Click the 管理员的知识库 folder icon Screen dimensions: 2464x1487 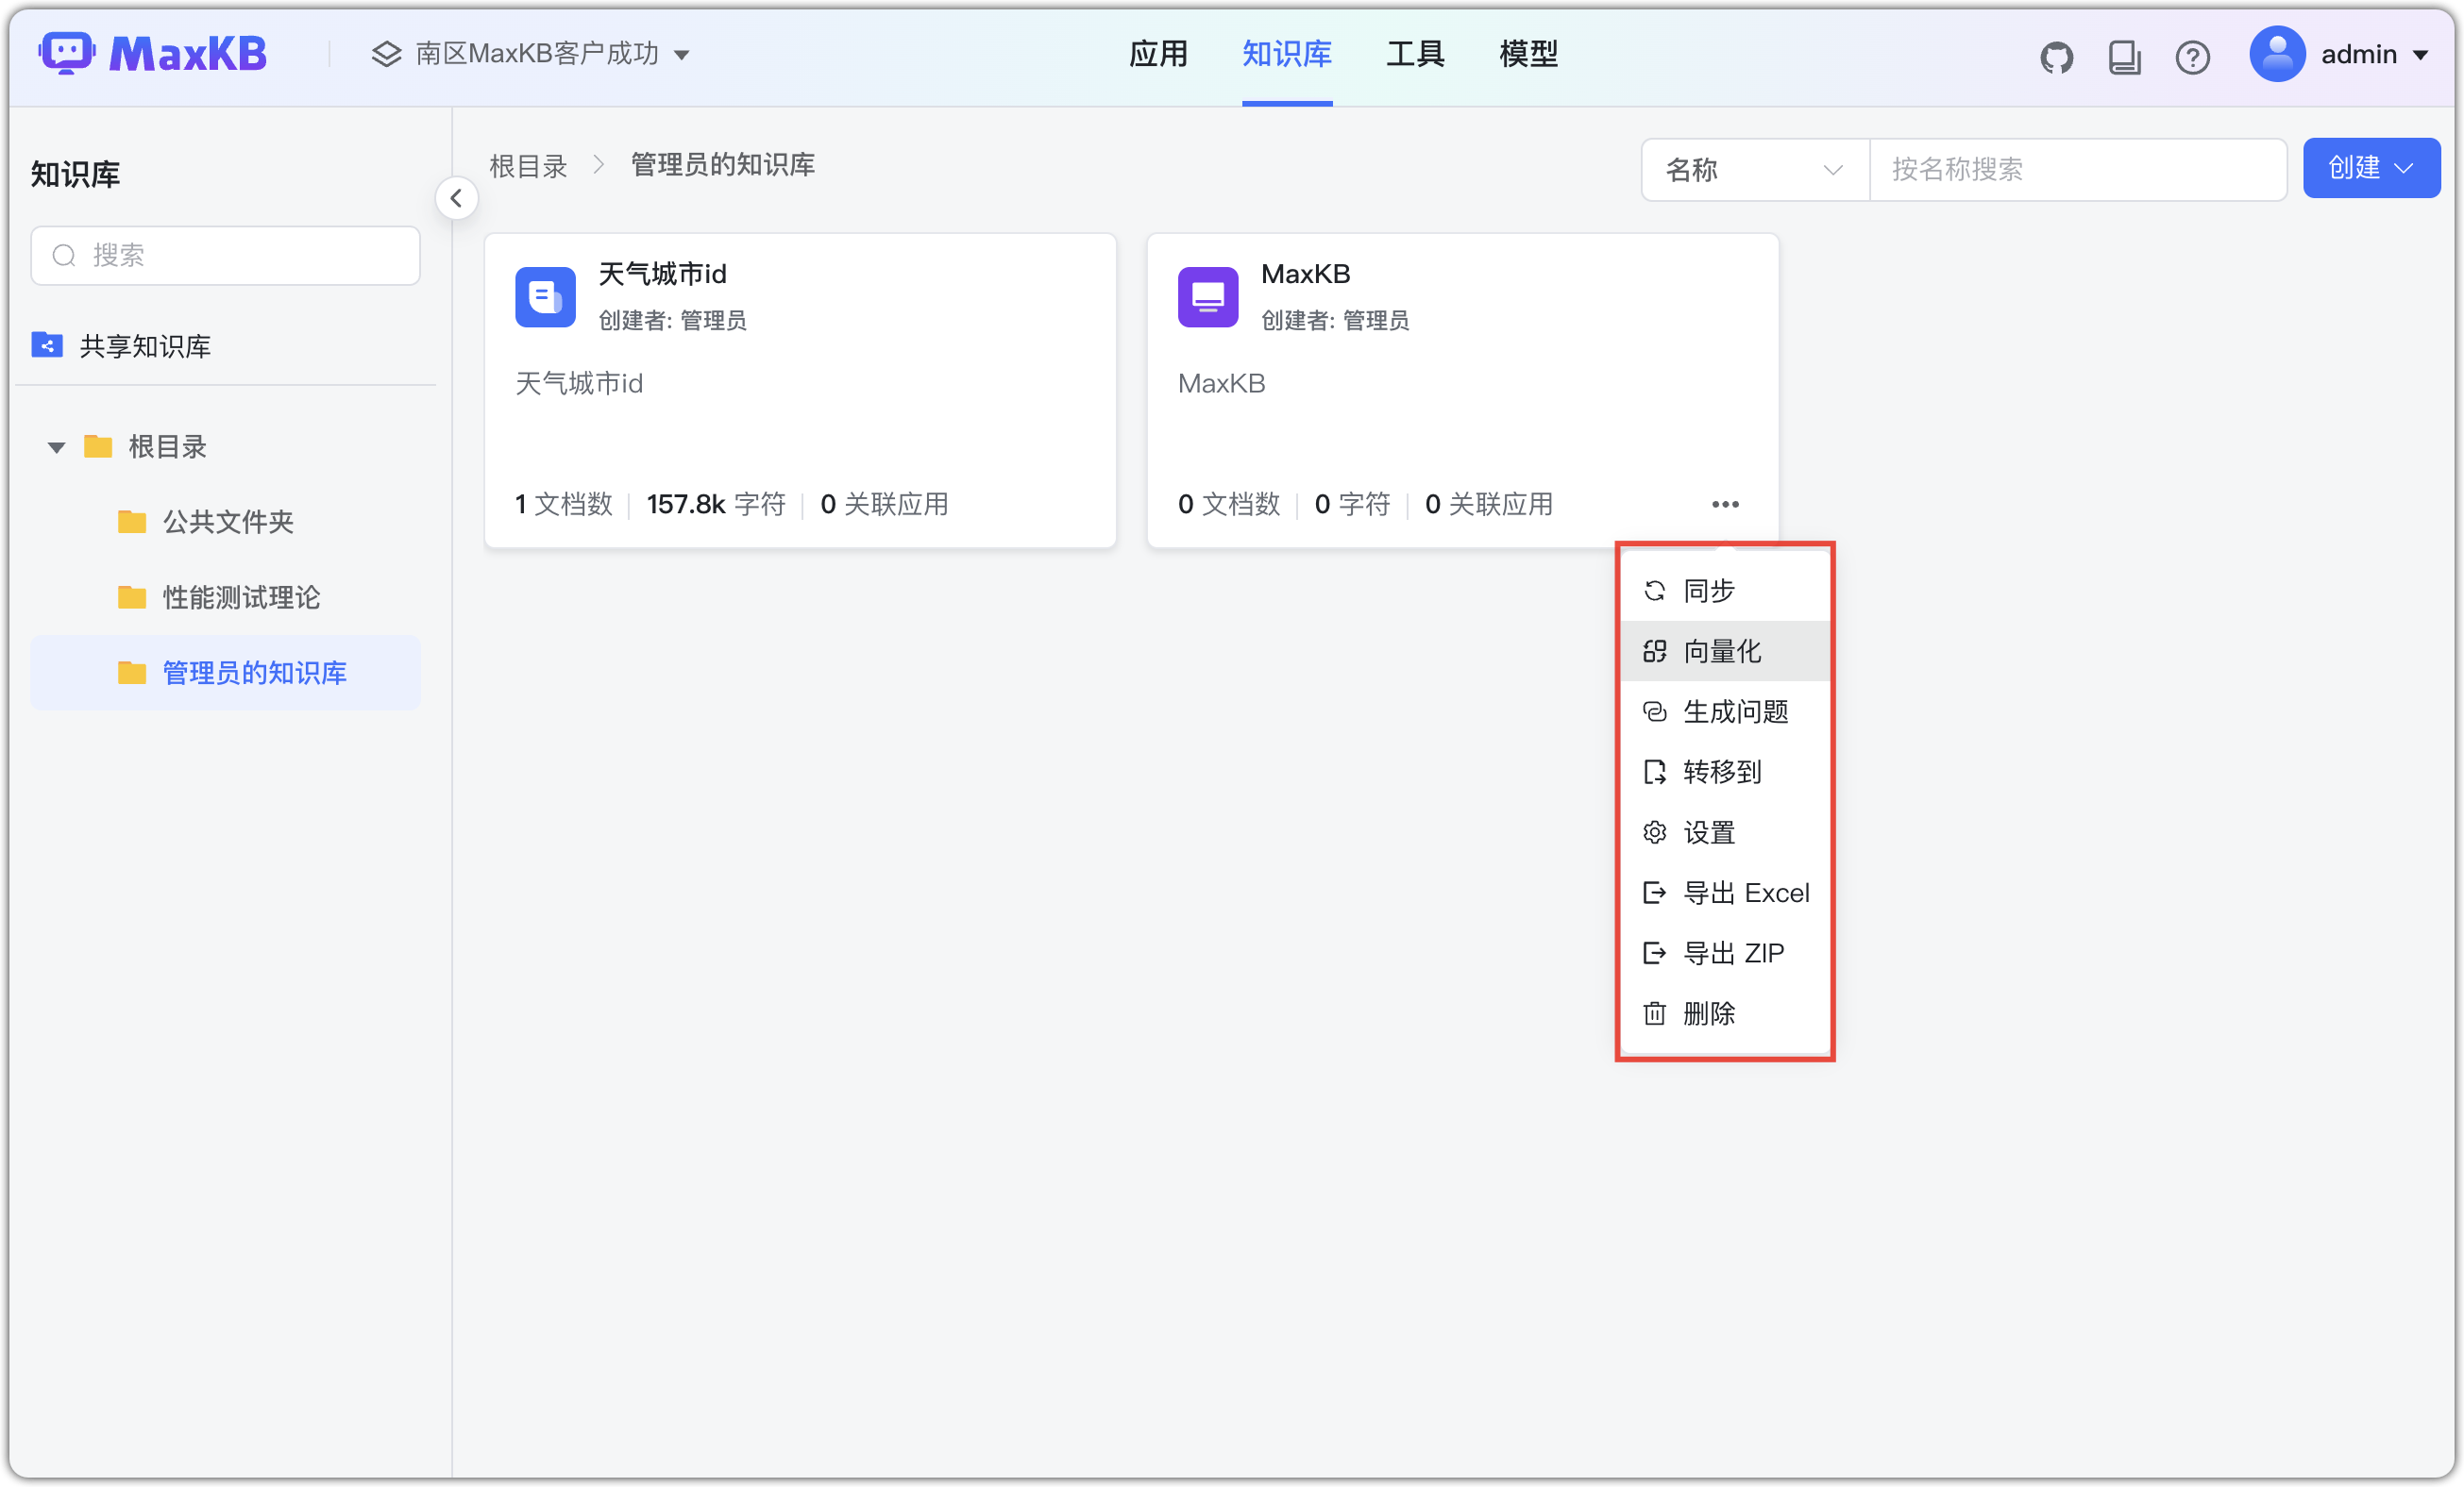point(132,673)
